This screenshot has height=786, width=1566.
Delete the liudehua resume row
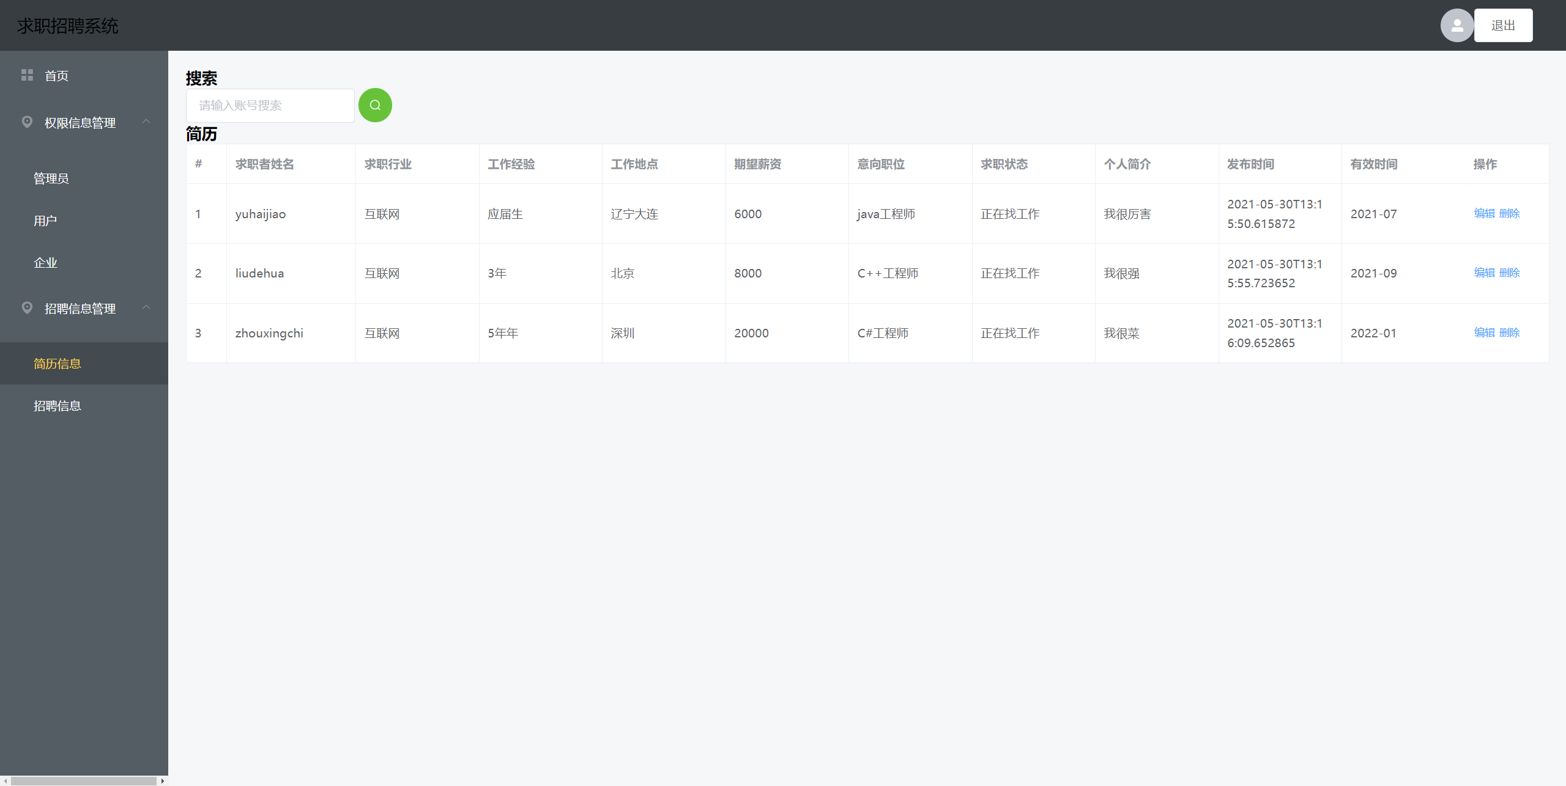point(1510,273)
